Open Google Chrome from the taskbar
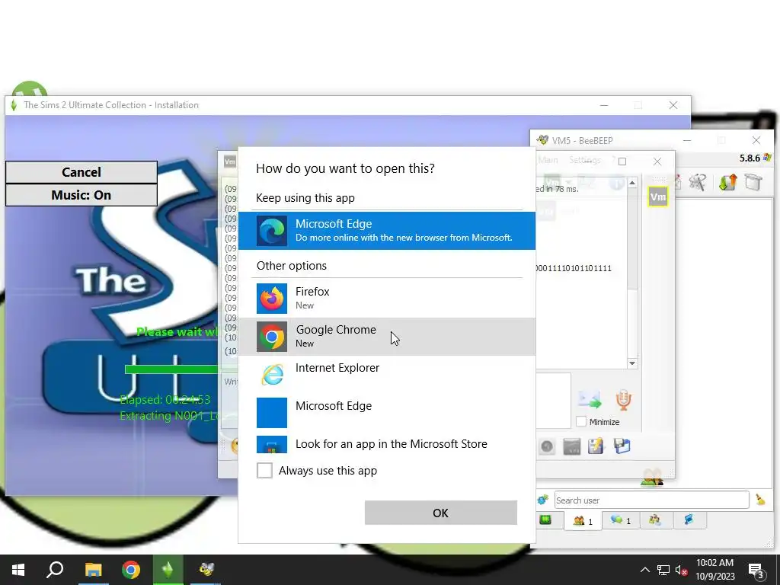The width and height of the screenshot is (780, 585). [131, 570]
